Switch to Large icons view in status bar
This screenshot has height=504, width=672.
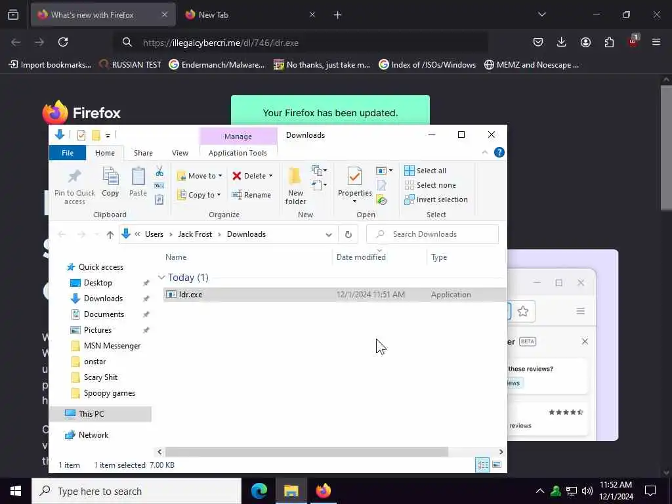tap(497, 465)
